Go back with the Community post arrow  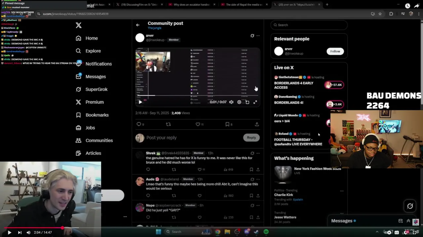138,25
